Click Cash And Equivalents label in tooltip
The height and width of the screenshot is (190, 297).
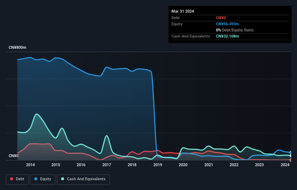[191, 36]
